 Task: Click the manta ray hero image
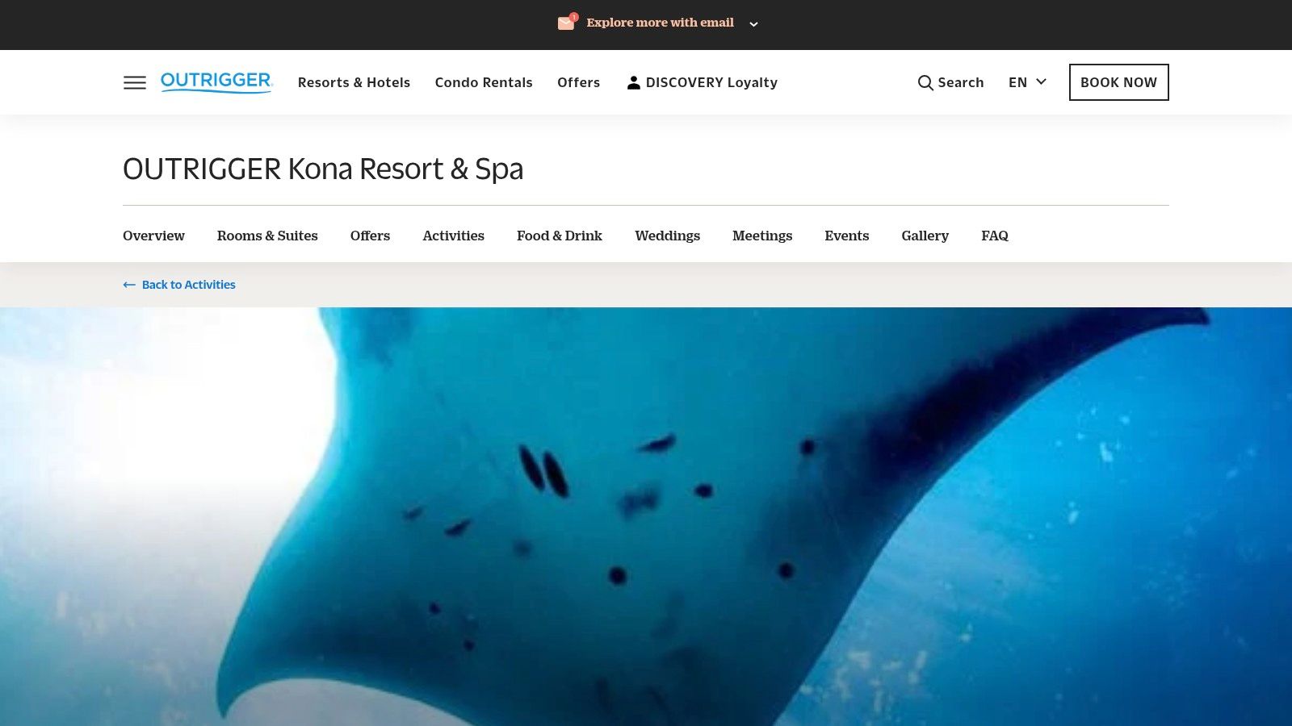646,516
